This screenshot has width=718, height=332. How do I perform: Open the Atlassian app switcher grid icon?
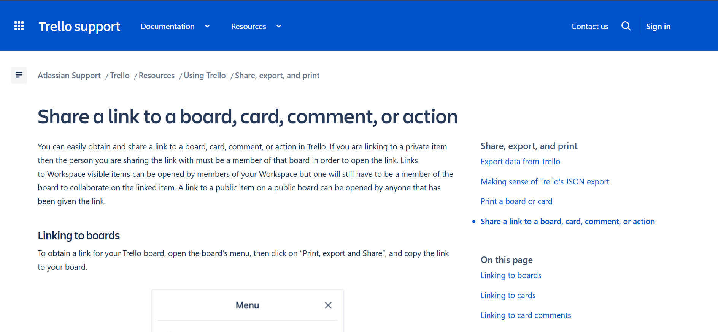pyautogui.click(x=19, y=26)
